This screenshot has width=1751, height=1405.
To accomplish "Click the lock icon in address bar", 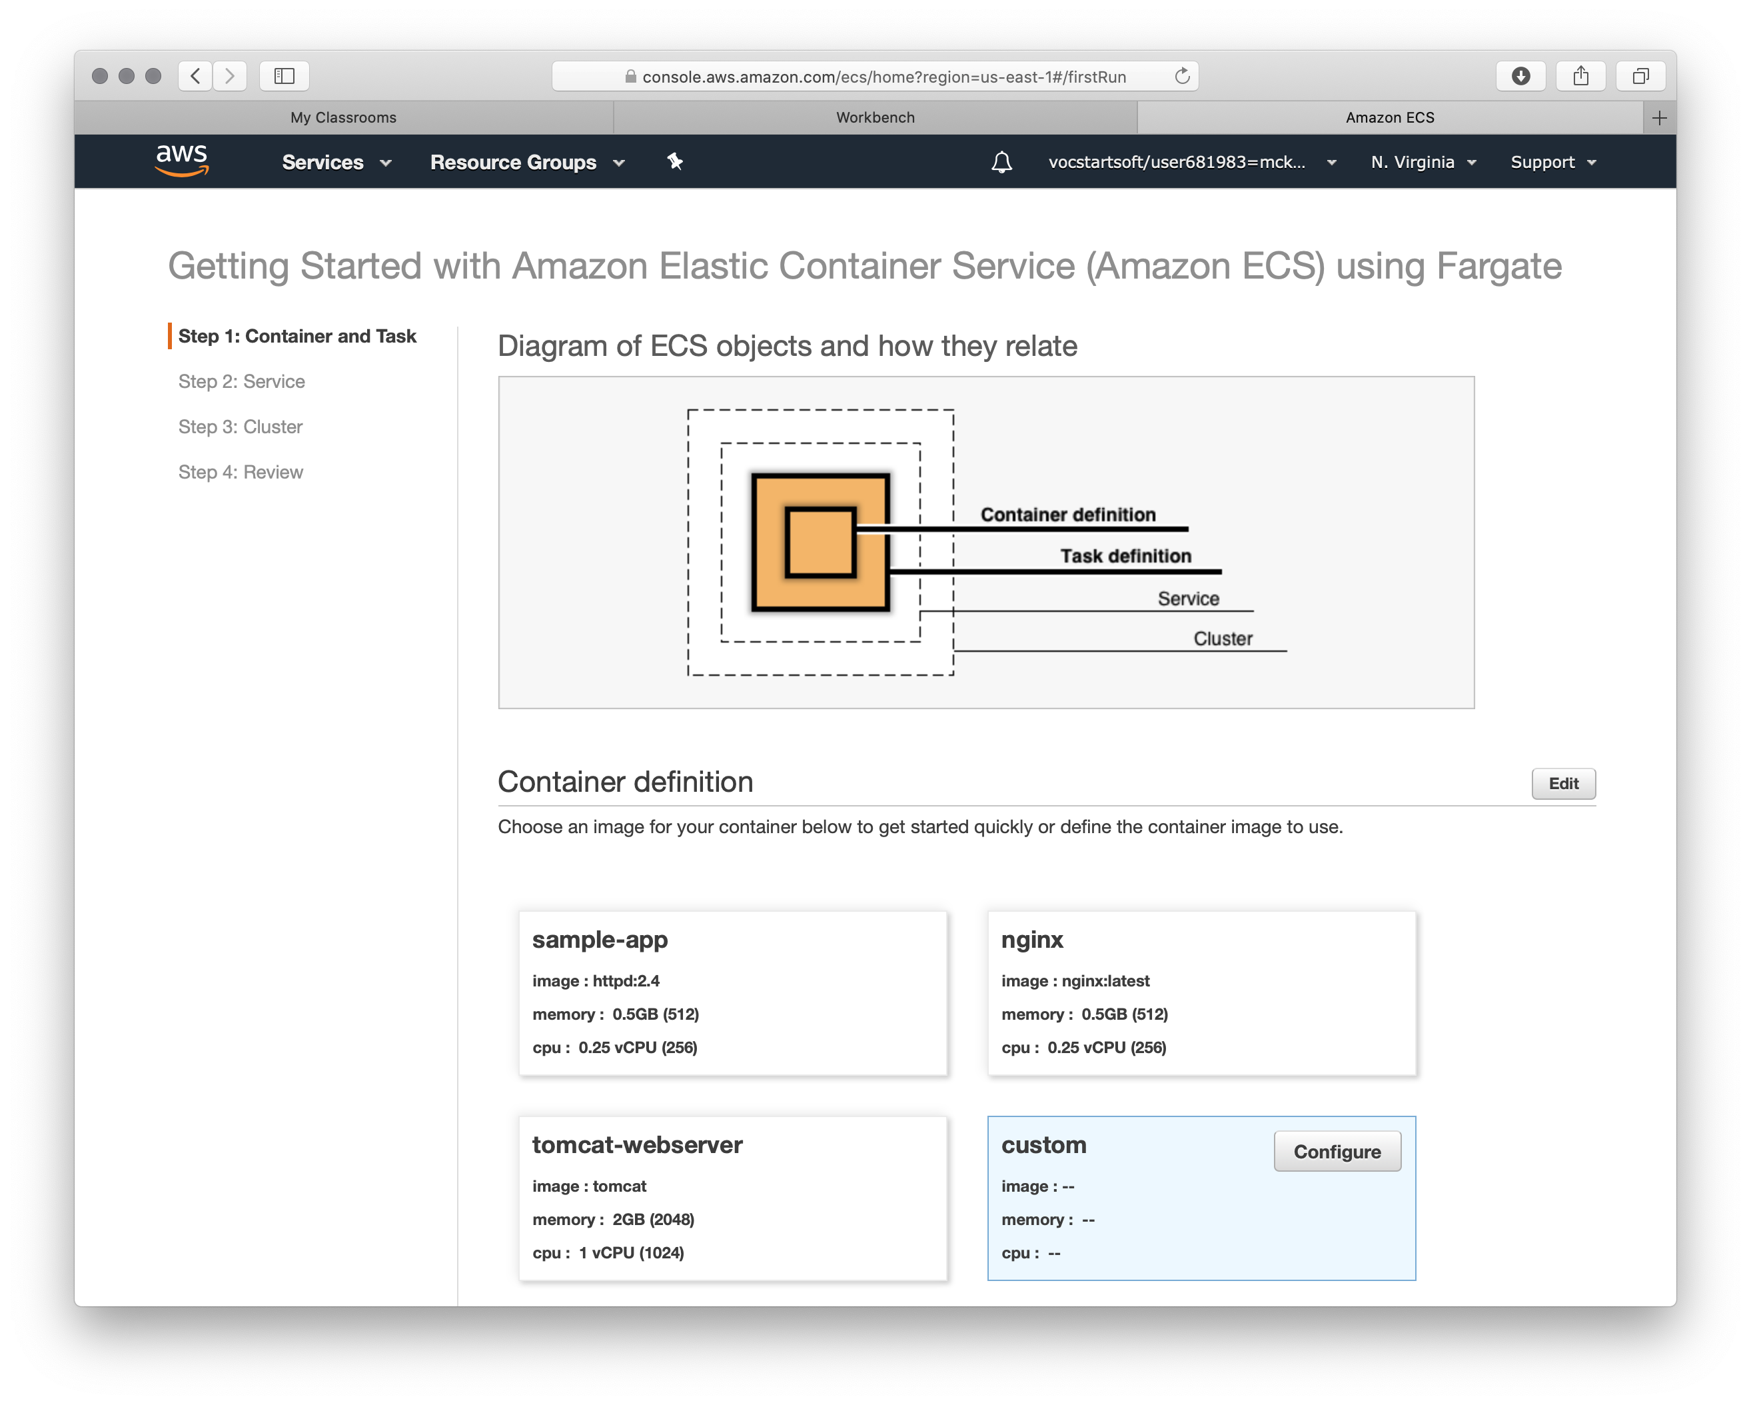I will coord(630,77).
